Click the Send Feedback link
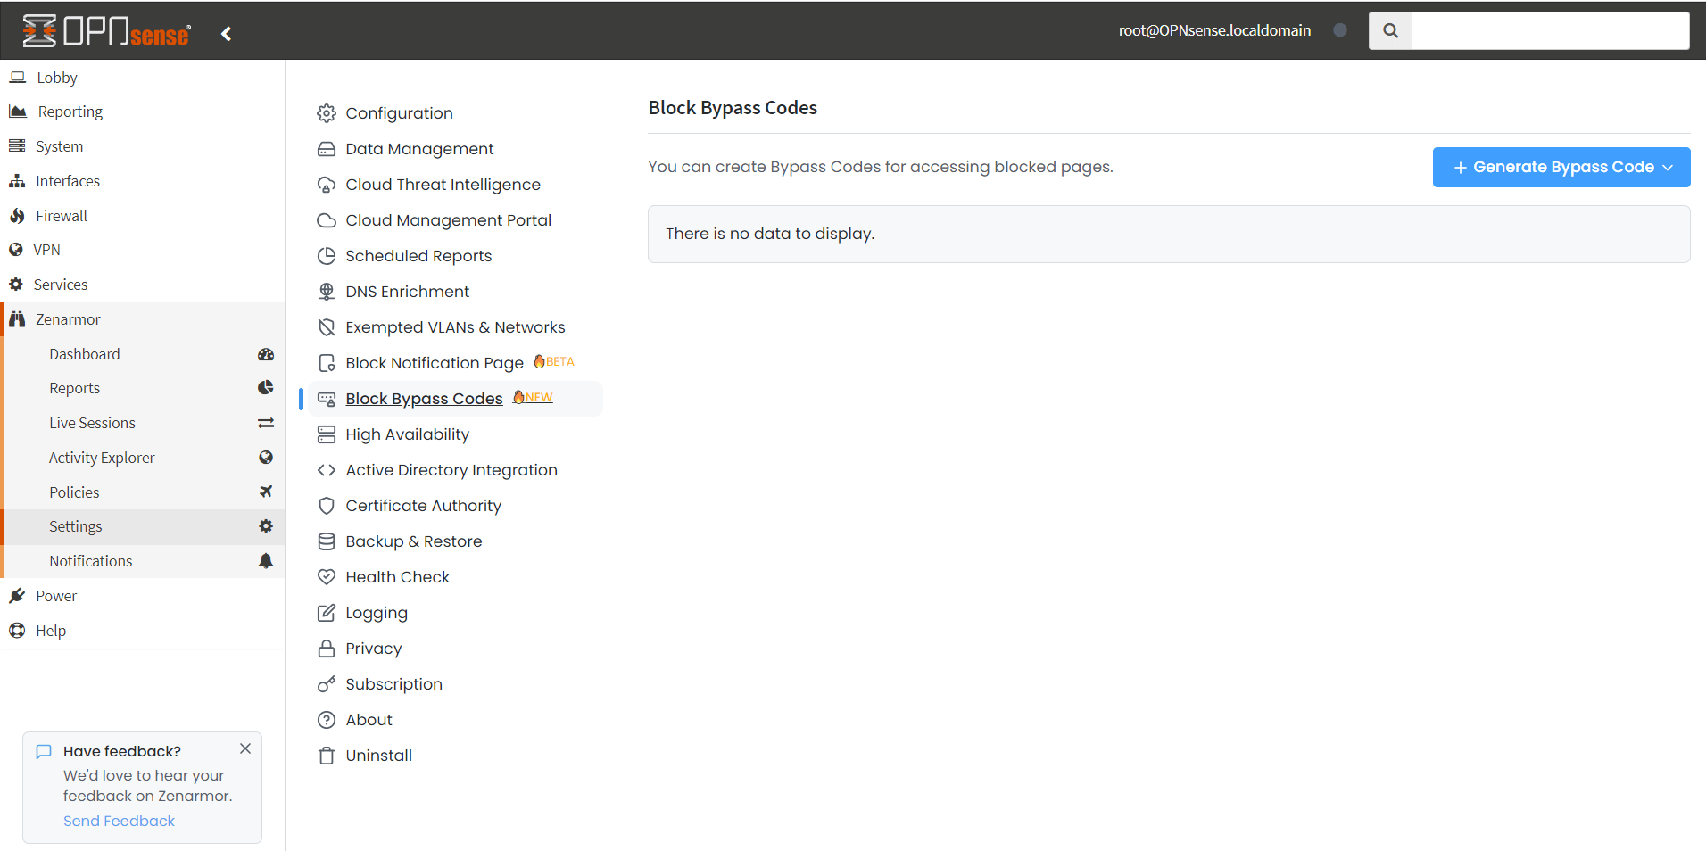 119,821
